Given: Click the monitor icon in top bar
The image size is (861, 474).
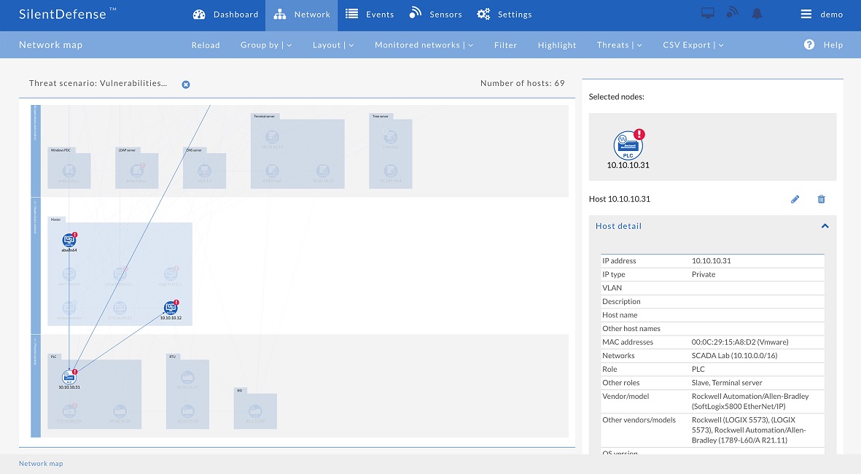Looking at the screenshot, I should pos(707,14).
